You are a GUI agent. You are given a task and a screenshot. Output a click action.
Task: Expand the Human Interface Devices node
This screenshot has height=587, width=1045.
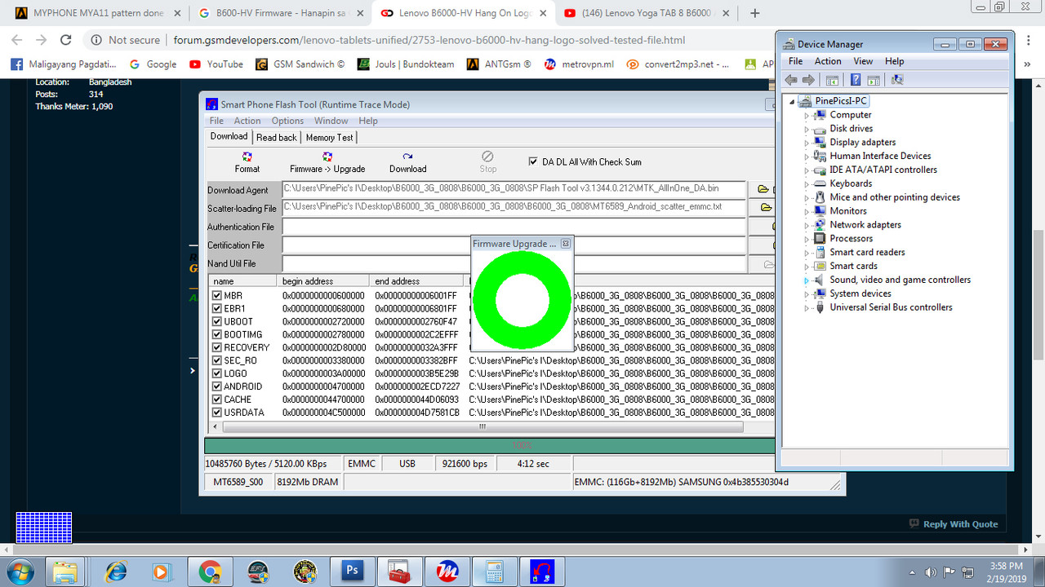(807, 157)
